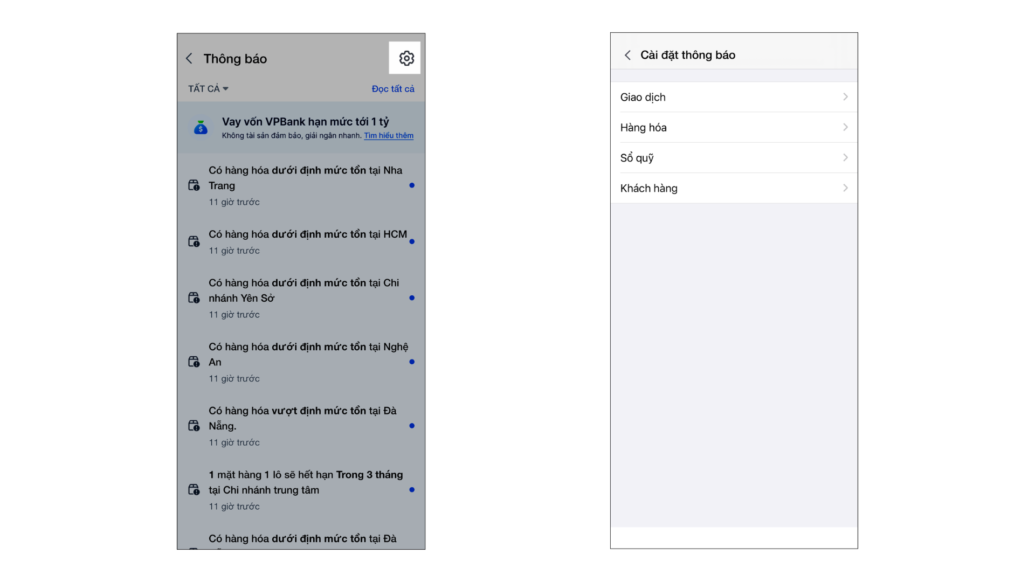Click the VPBank money bag icon
This screenshot has height=582, width=1035.
pos(201,128)
